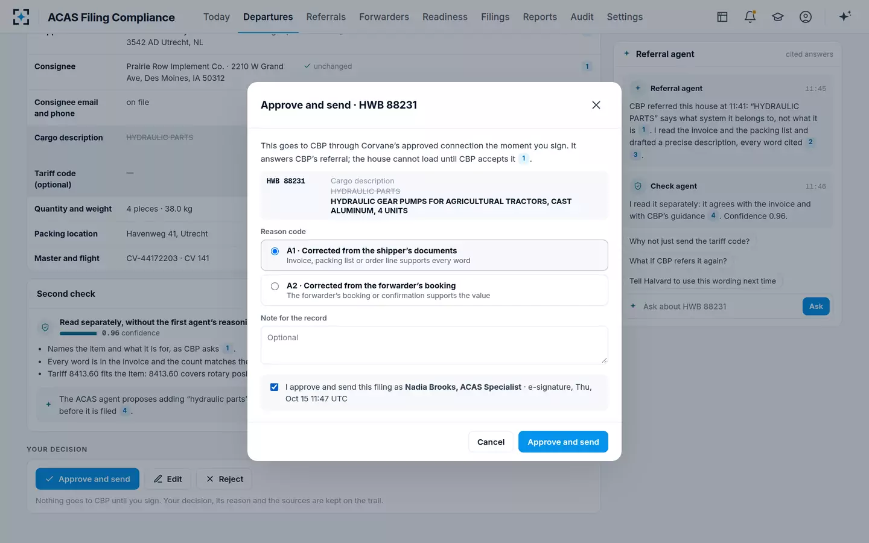Click Cancel in the dialog

tap(491, 442)
